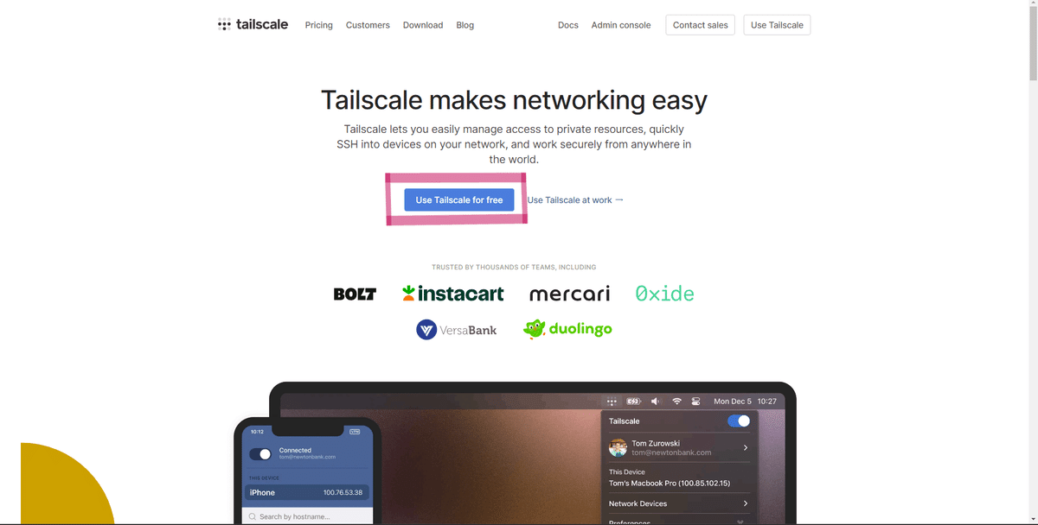1038x525 pixels.
Task: Click Tailscale dots icon in Mac menu bar
Action: click(x=612, y=401)
